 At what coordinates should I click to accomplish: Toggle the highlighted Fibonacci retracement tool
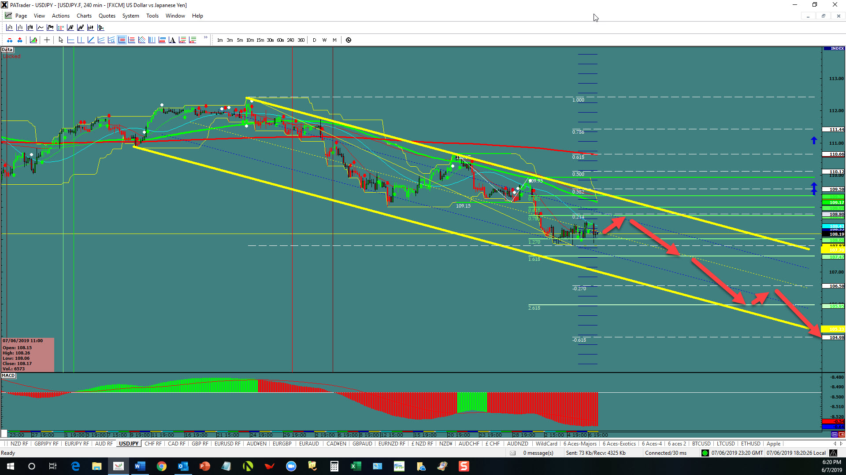pos(122,40)
